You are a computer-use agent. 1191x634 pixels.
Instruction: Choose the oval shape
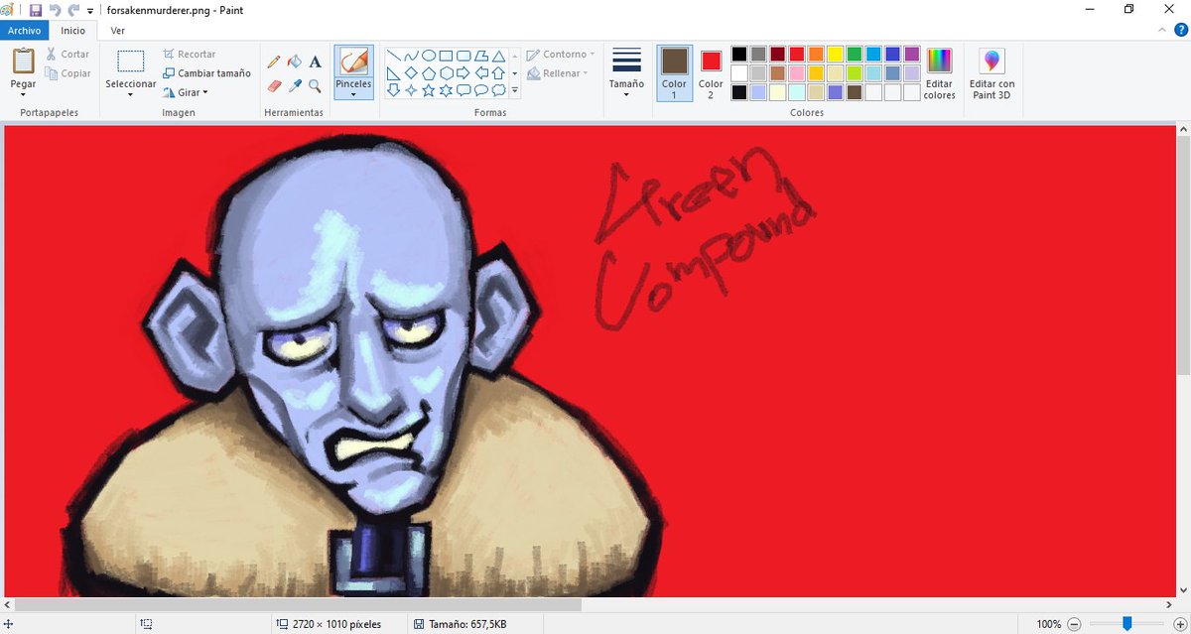click(x=429, y=56)
